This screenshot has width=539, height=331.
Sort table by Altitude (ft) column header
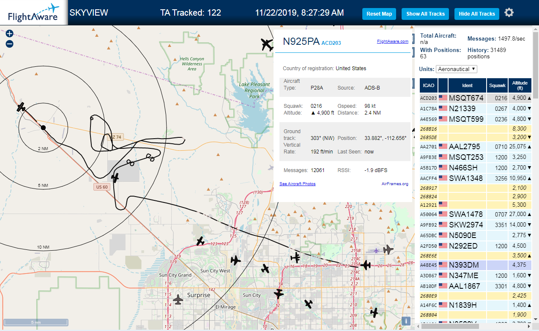pos(520,85)
